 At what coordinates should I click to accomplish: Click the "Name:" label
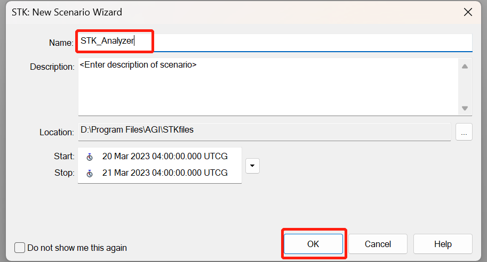(61, 43)
